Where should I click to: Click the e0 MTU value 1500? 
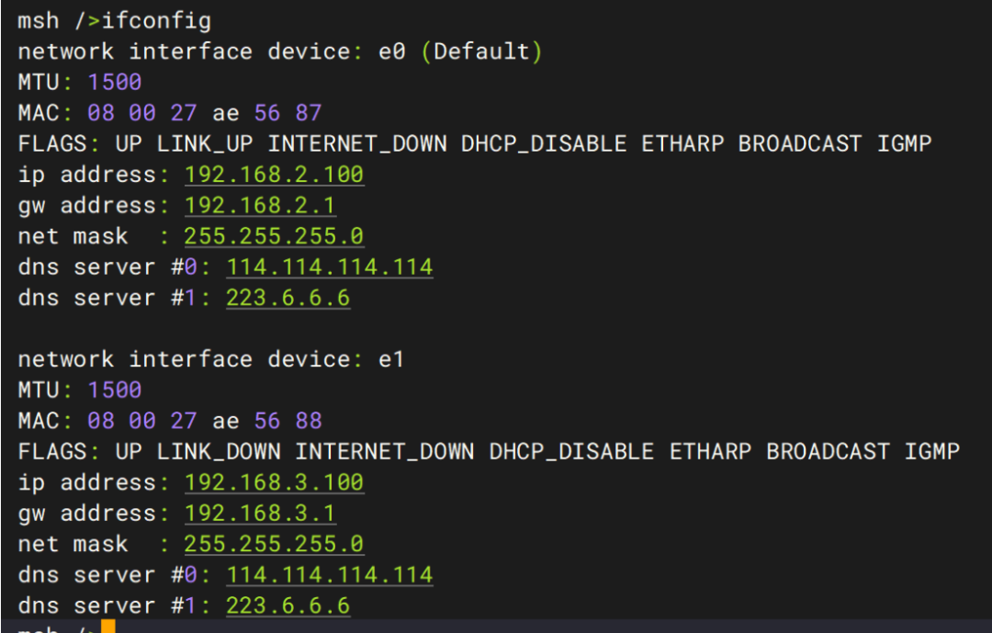coord(115,83)
